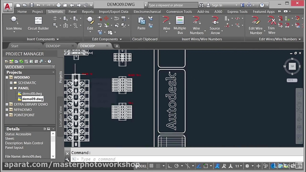Open the Start file tab
This screenshot has width=306, height=172.
15,46
